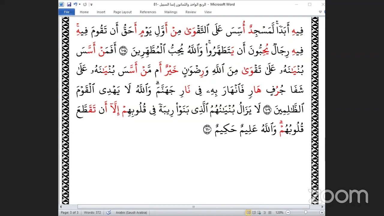The height and width of the screenshot is (216, 384).
Task: Click the Undo arrow icon
Action: [75, 4]
